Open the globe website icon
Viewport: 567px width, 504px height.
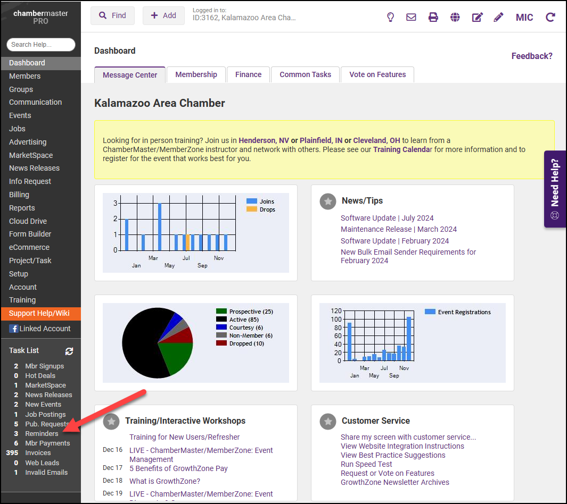tap(455, 17)
